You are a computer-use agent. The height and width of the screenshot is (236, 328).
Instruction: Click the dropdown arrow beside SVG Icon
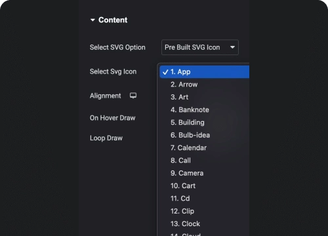pos(232,47)
